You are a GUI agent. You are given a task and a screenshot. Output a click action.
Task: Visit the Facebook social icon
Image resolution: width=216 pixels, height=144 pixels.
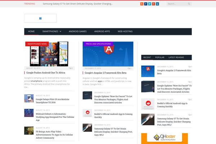[145, 4]
